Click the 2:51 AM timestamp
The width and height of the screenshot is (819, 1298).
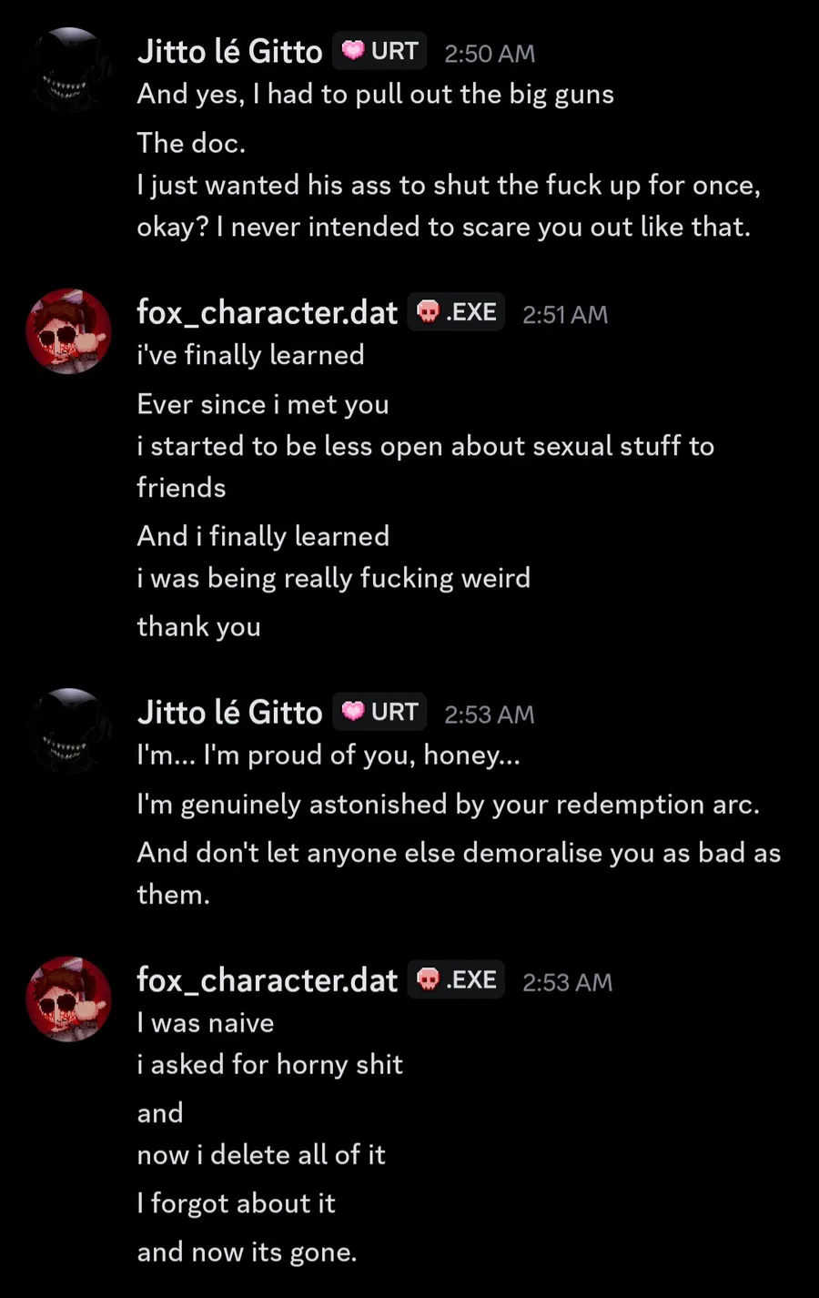565,315
